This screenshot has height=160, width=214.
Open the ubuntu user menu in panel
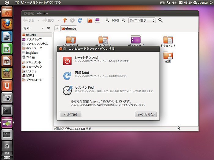coord(201,2)
